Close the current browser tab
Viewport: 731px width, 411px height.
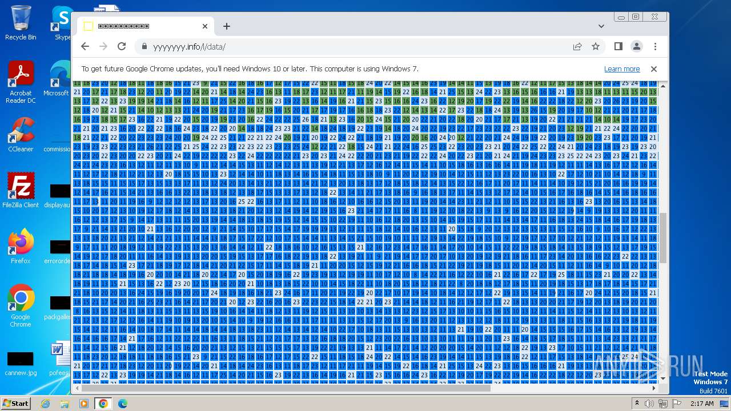[x=205, y=26]
